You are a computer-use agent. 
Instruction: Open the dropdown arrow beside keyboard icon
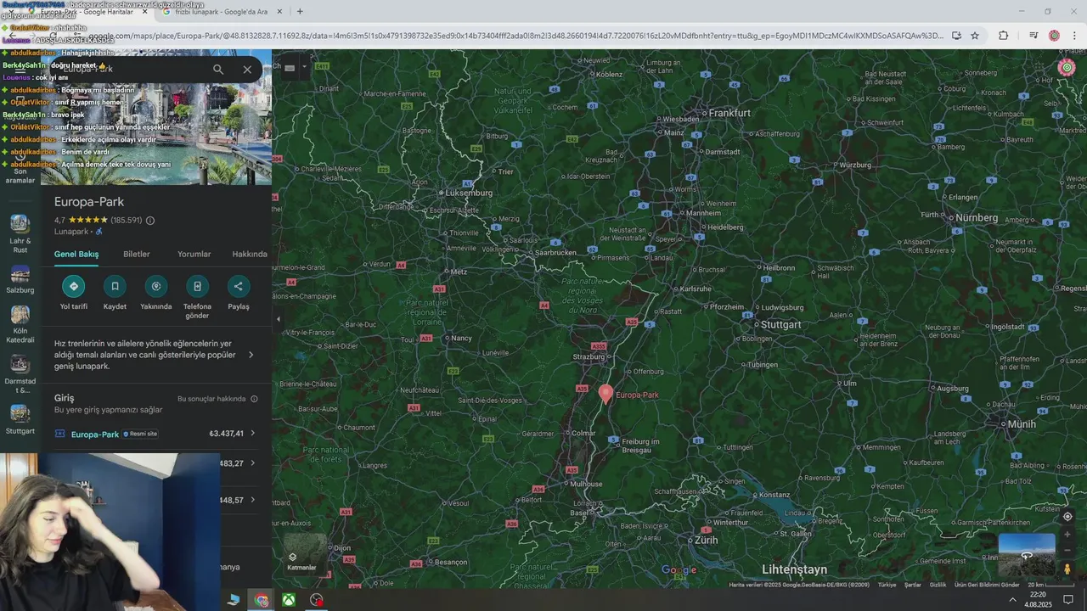click(304, 68)
